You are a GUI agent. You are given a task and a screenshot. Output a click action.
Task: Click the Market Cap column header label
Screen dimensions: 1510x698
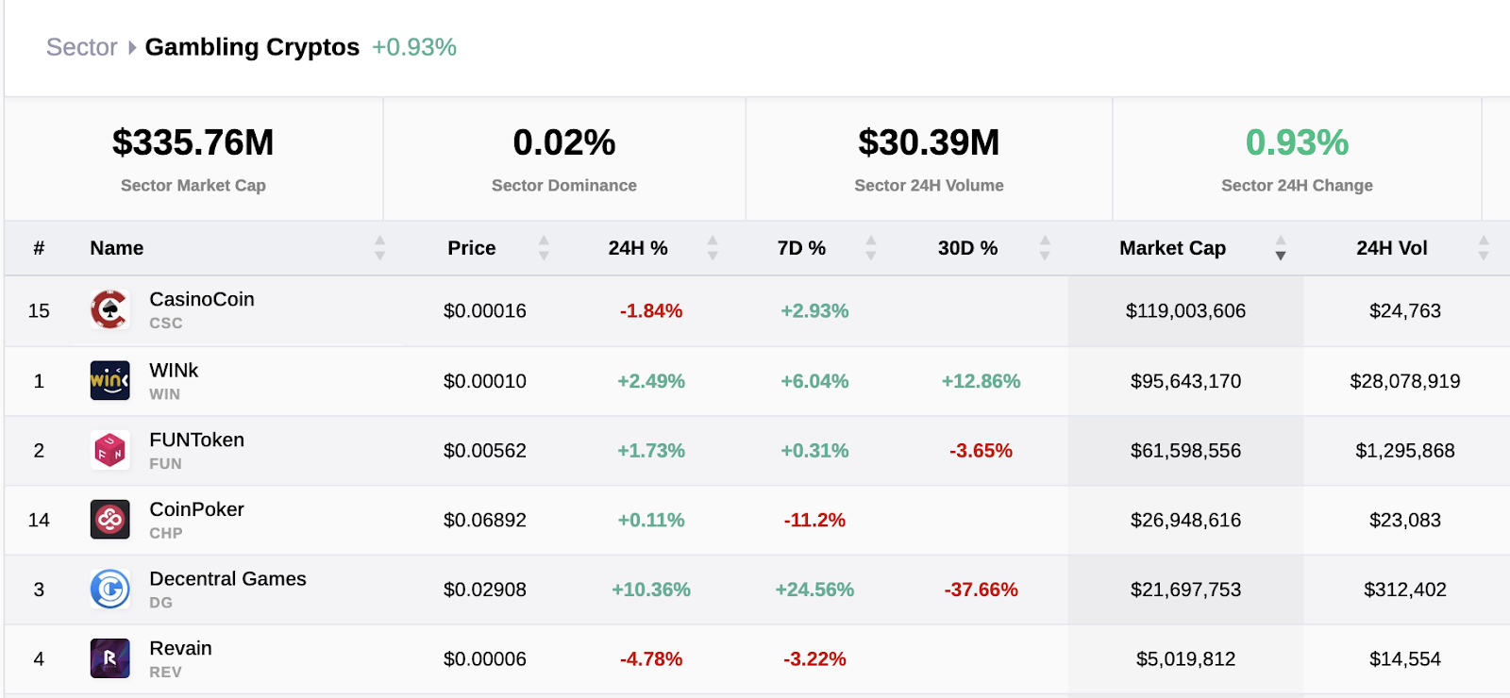(1172, 248)
